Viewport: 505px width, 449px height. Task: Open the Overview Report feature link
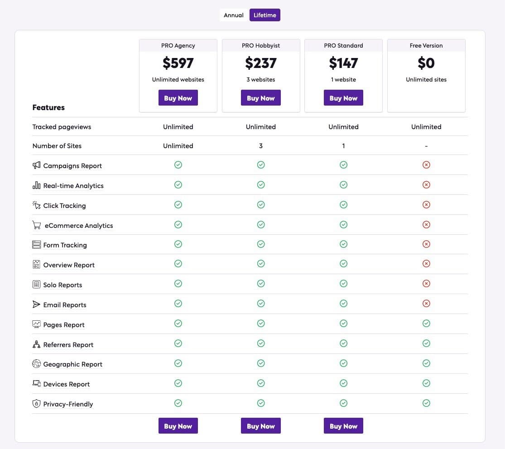click(69, 265)
